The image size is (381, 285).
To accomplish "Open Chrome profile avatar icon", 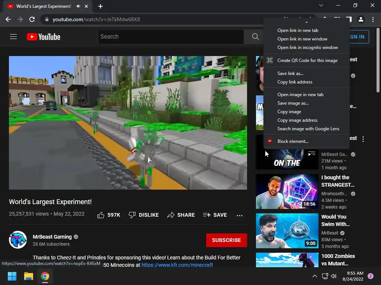I will pyautogui.click(x=361, y=19).
